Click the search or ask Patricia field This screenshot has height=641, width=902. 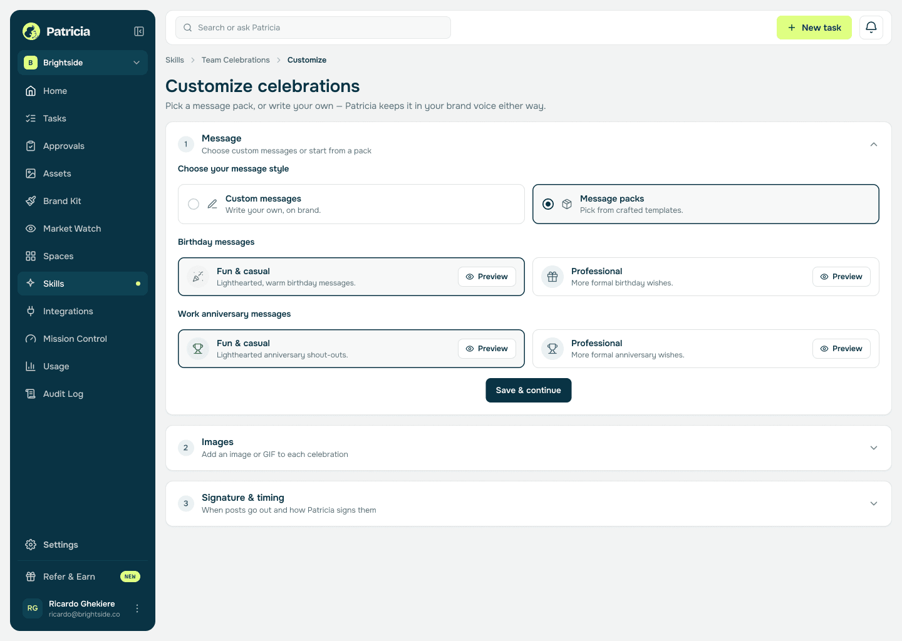tap(313, 28)
